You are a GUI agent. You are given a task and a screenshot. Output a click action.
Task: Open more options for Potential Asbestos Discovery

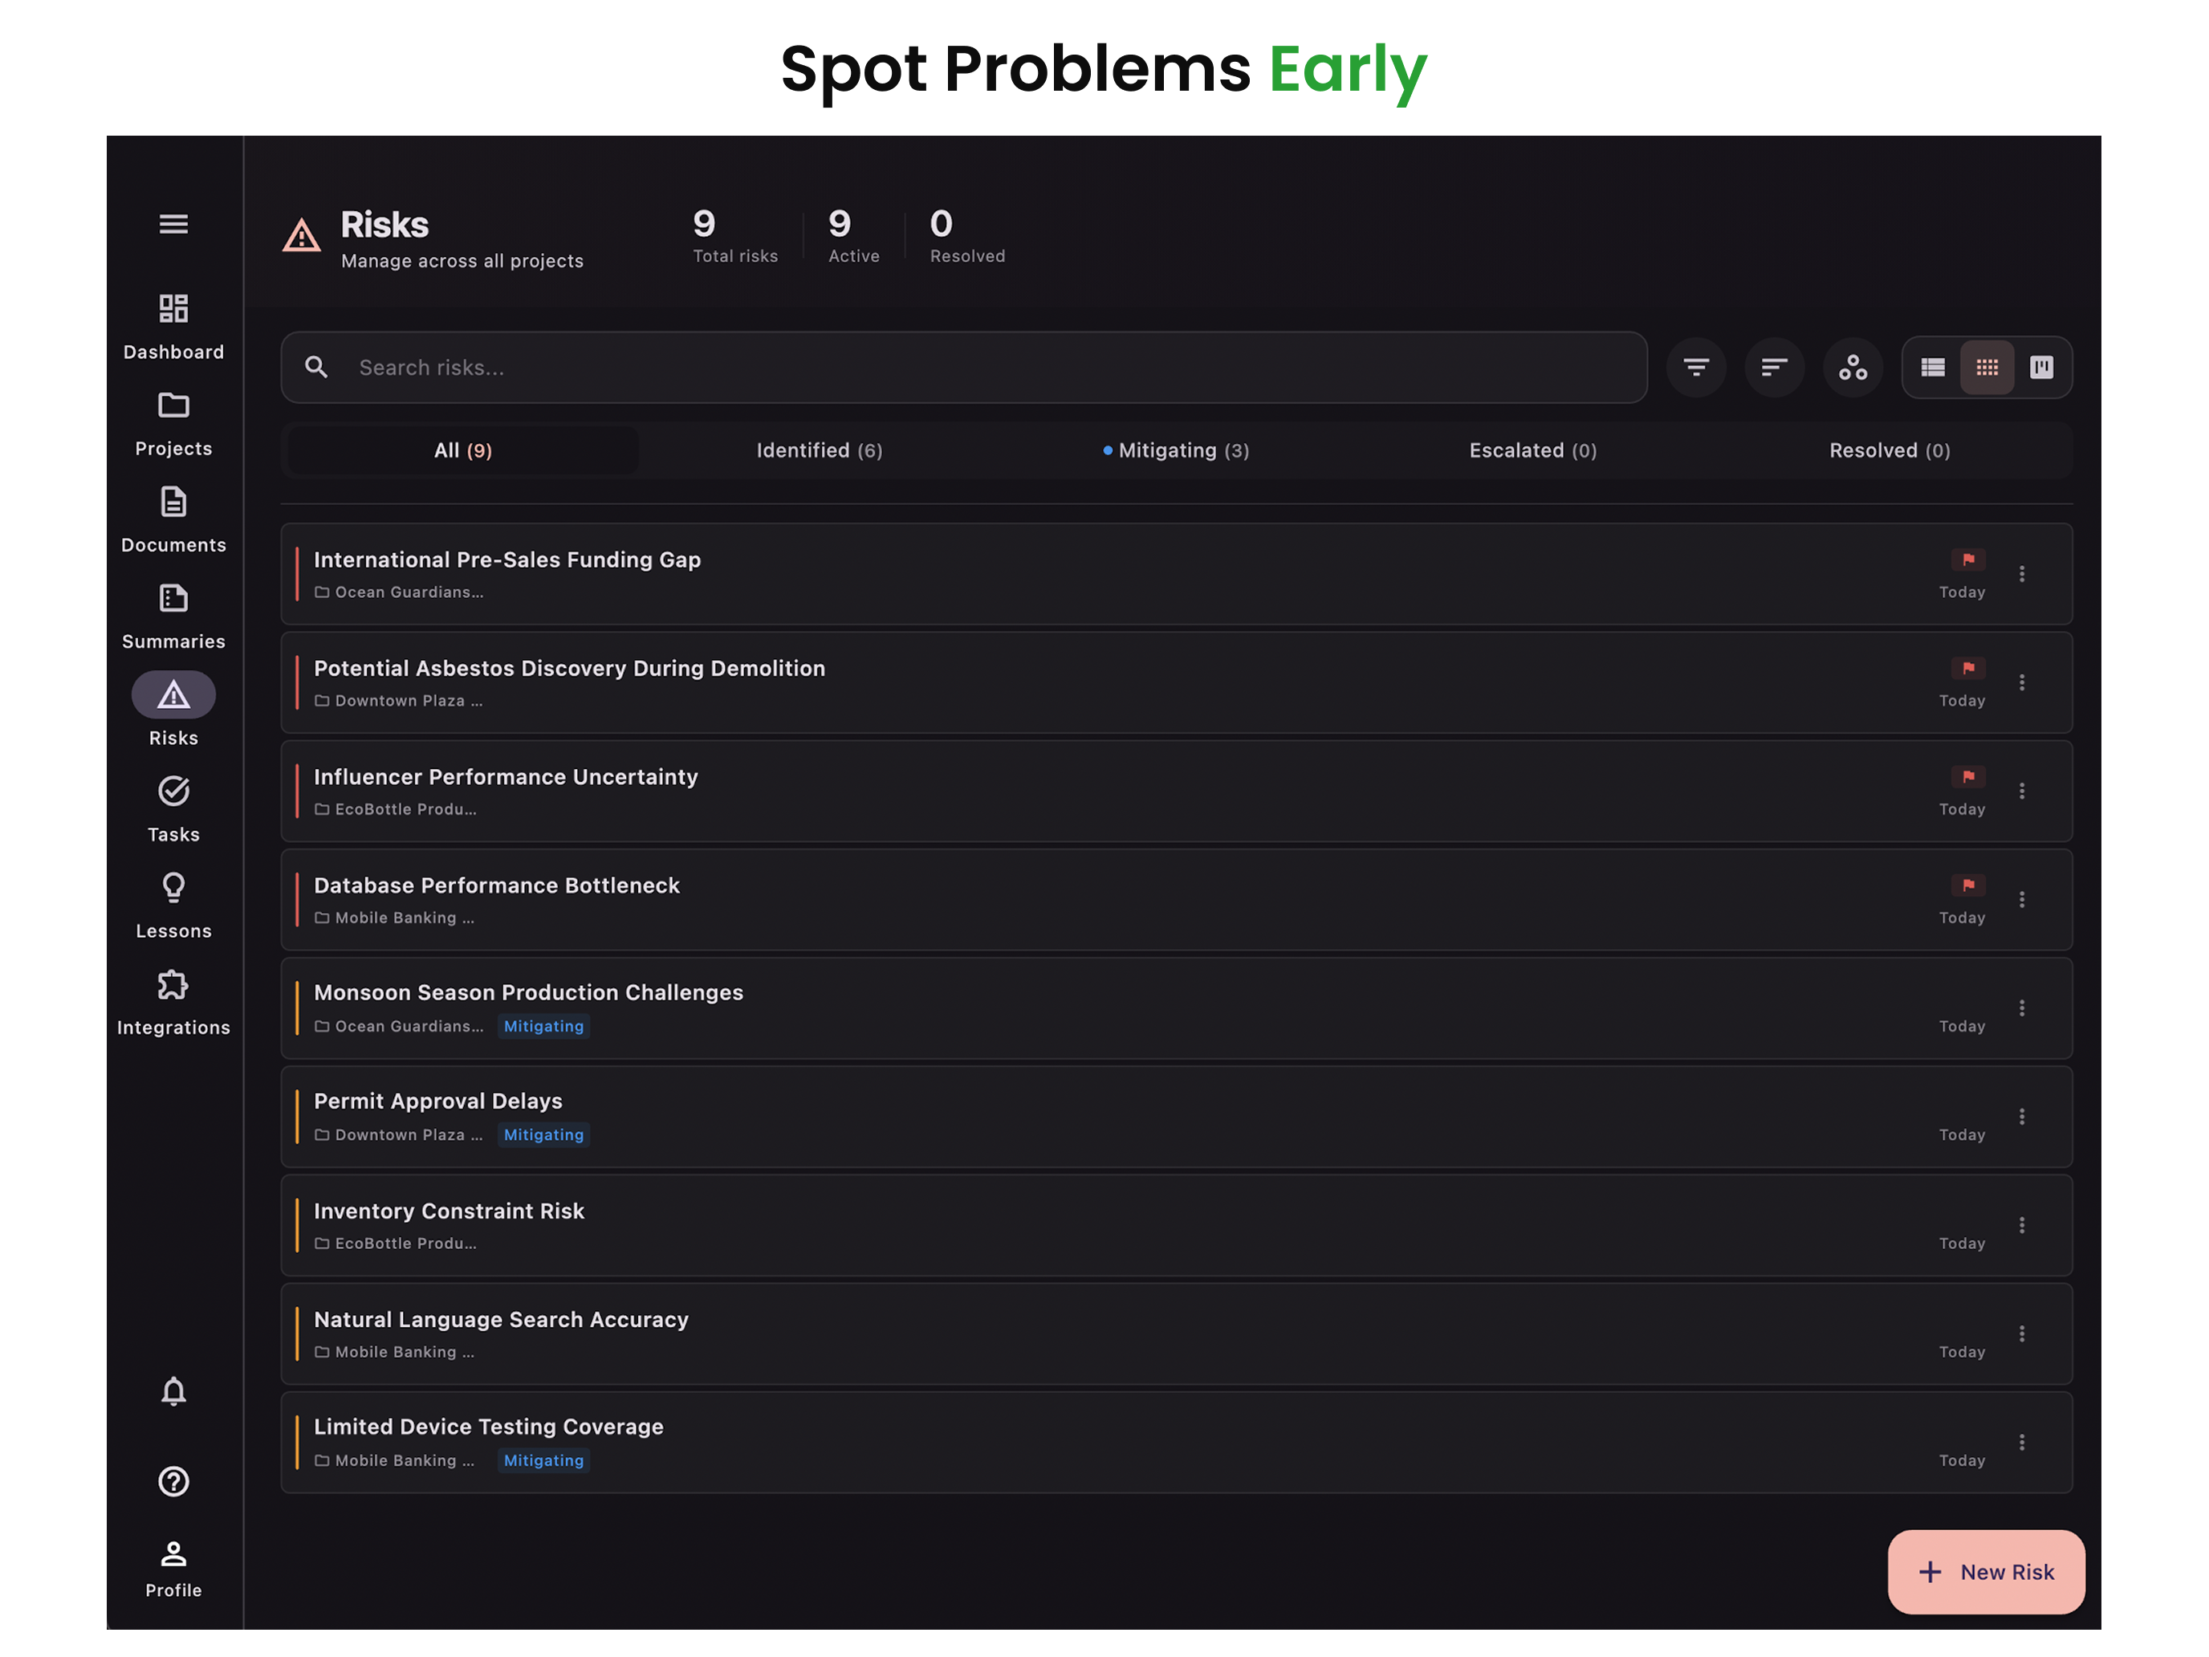click(x=2022, y=683)
